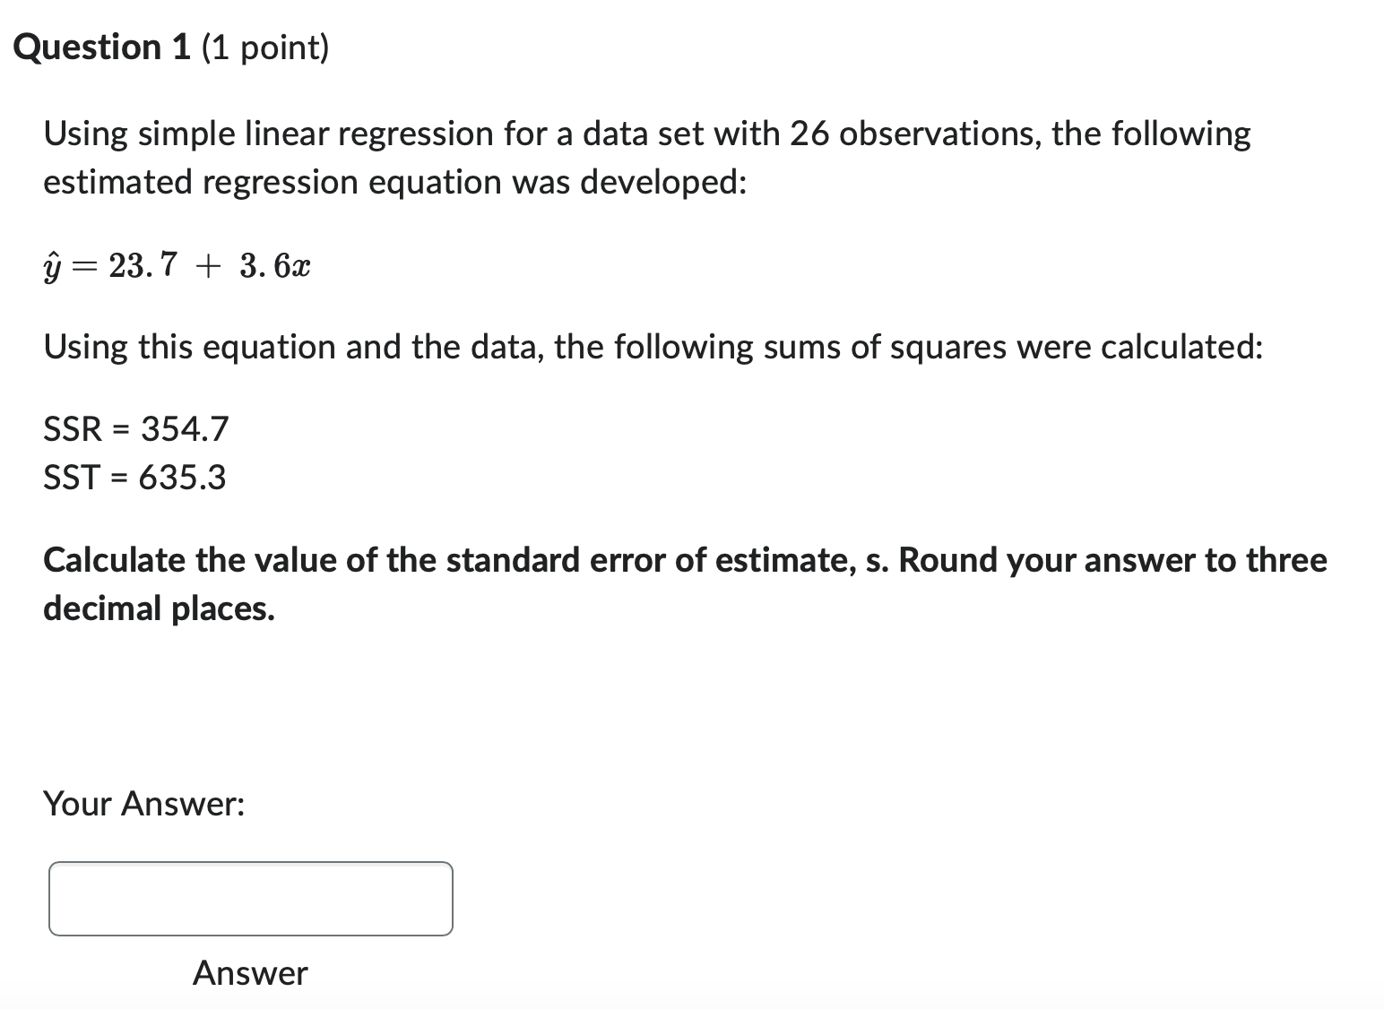
Task: Click the bolded instruction about standard error
Action: point(627,560)
